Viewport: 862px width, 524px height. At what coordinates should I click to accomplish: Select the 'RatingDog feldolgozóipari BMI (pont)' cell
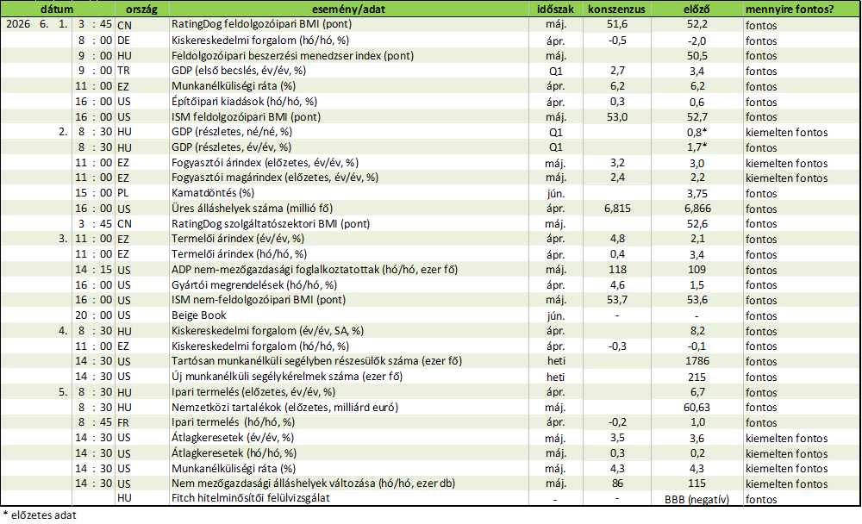(348, 24)
